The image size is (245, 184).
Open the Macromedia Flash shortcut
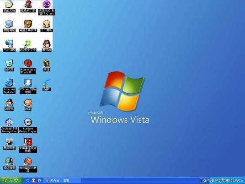tap(28, 67)
